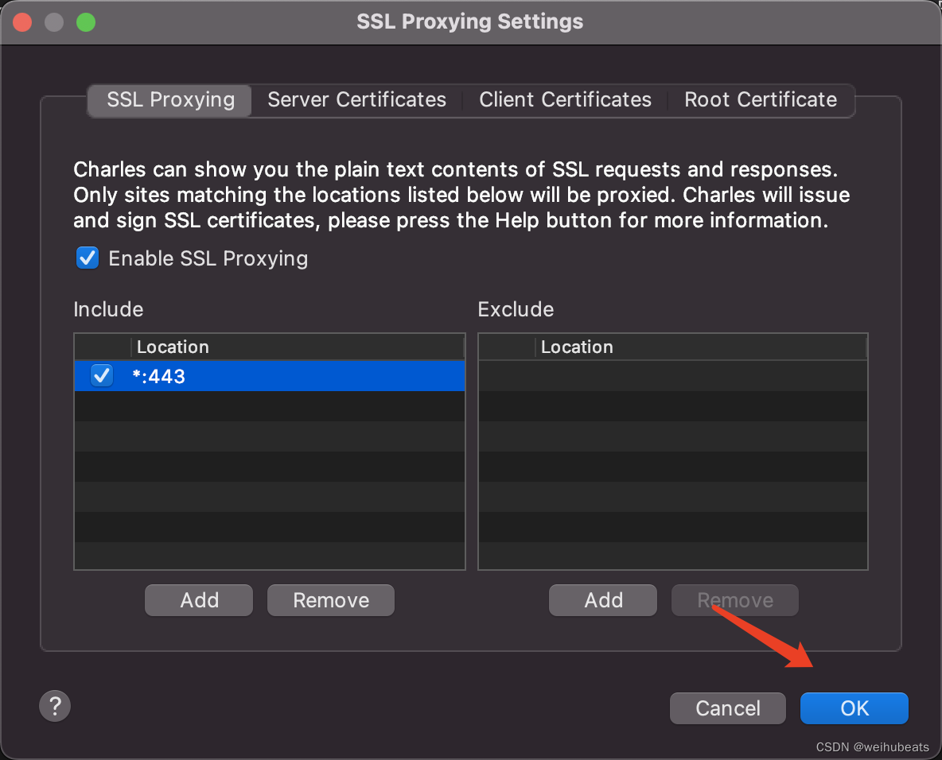Switch to the SSL Proxying tab
This screenshot has width=942, height=760.
[170, 99]
